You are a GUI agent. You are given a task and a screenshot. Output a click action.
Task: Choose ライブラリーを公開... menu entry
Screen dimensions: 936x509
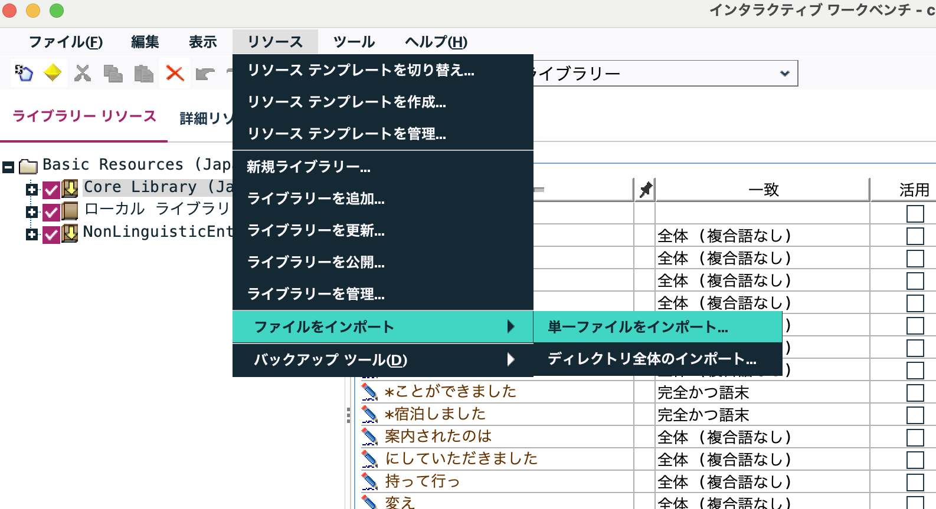(383, 262)
